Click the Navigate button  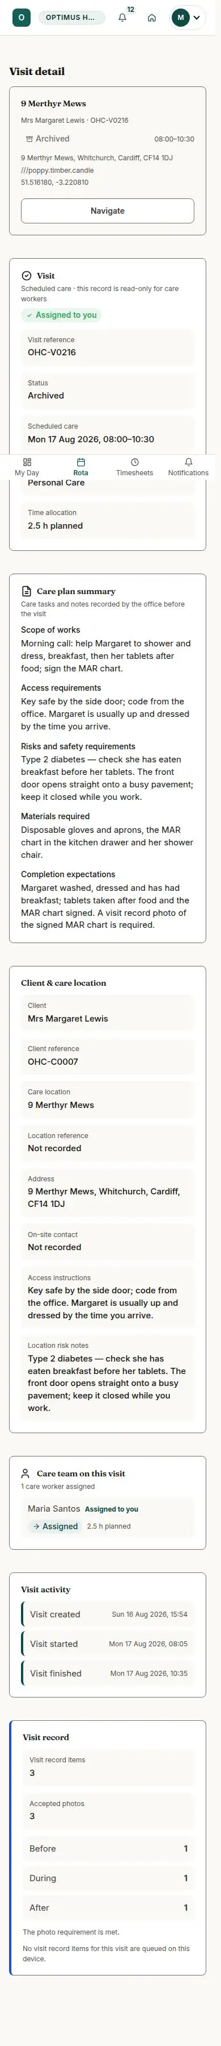point(107,210)
